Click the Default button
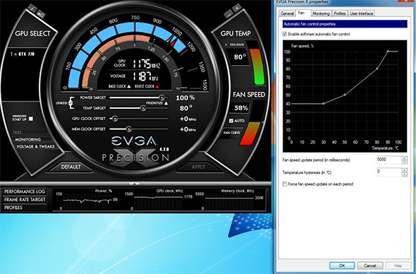 (x=71, y=167)
